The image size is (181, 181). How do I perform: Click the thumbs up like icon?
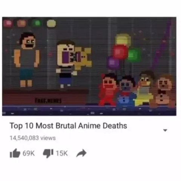click(15, 153)
